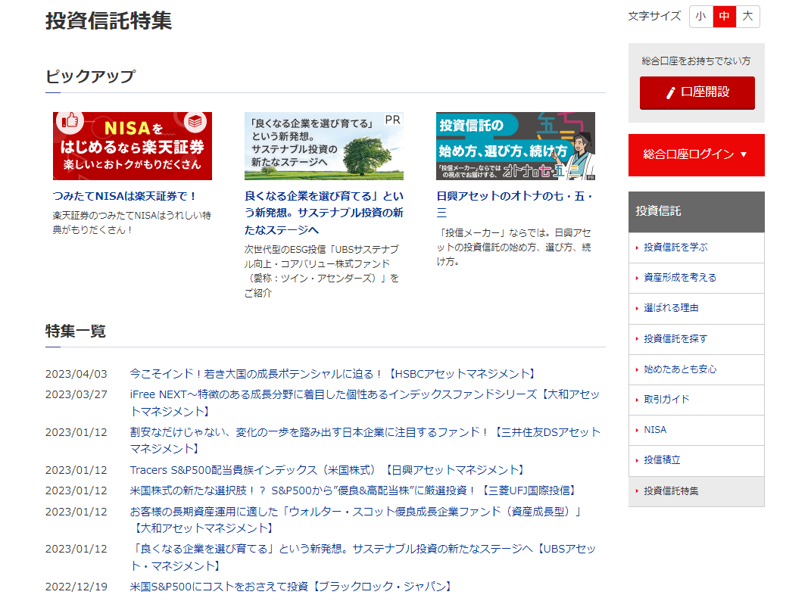Image resolution: width=811 pixels, height=601 pixels.
Task: Click the sustainable investment tree banner image
Action: pyautogui.click(x=324, y=145)
